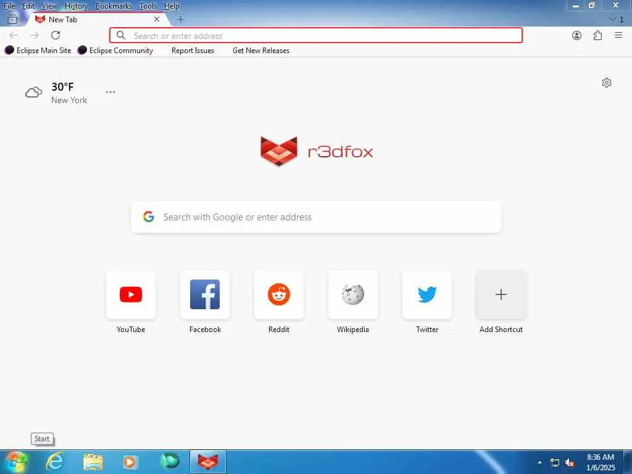Minimize the r3dfox window
The width and height of the screenshot is (632, 474).
[x=576, y=6]
